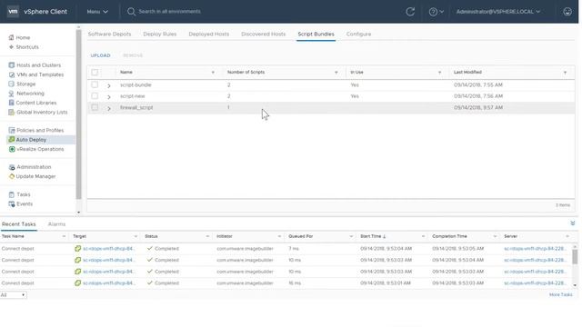This screenshot has height=327, width=582.
Task: Switch to the Discovered Hosts tab
Action: coord(263,35)
